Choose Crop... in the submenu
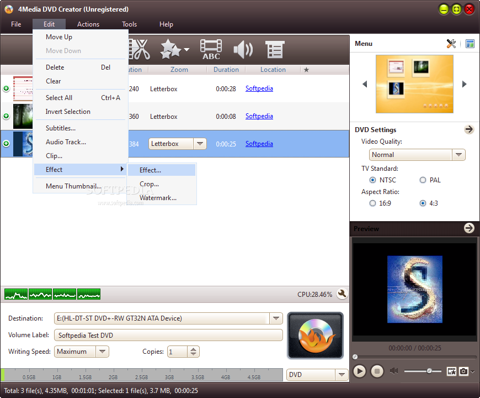 (x=162, y=184)
